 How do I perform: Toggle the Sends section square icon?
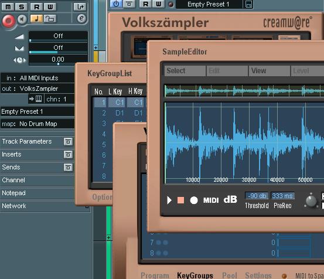[x=68, y=168]
